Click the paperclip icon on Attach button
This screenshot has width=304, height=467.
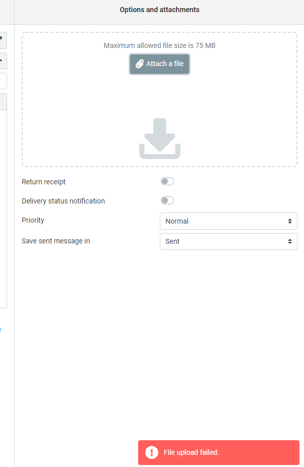pyautogui.click(x=140, y=64)
